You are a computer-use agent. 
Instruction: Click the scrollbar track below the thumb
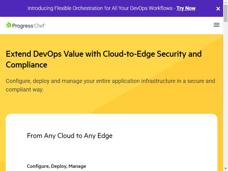(x=225, y=95)
